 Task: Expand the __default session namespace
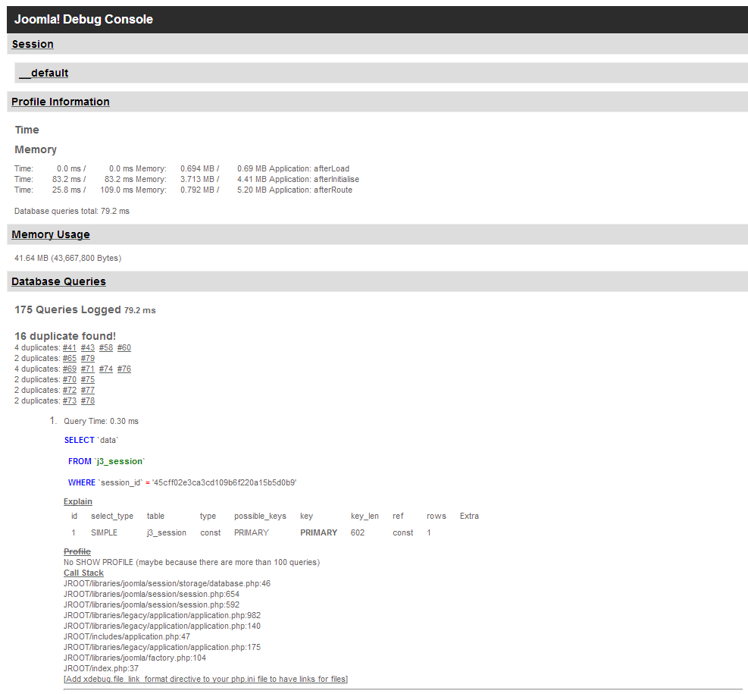tap(44, 73)
